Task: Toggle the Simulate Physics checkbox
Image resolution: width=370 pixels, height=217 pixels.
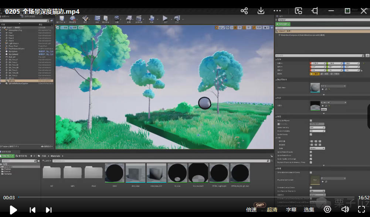Action: [x=310, y=121]
